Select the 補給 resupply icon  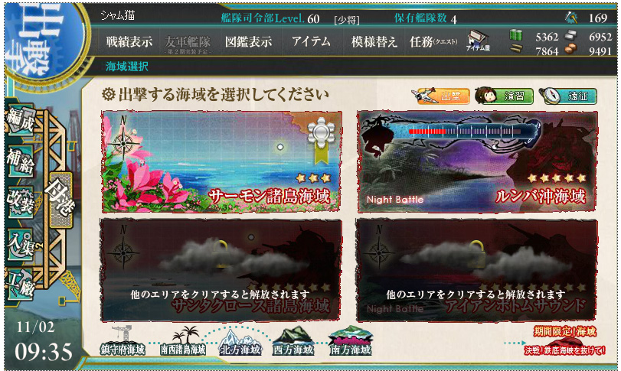[20, 161]
